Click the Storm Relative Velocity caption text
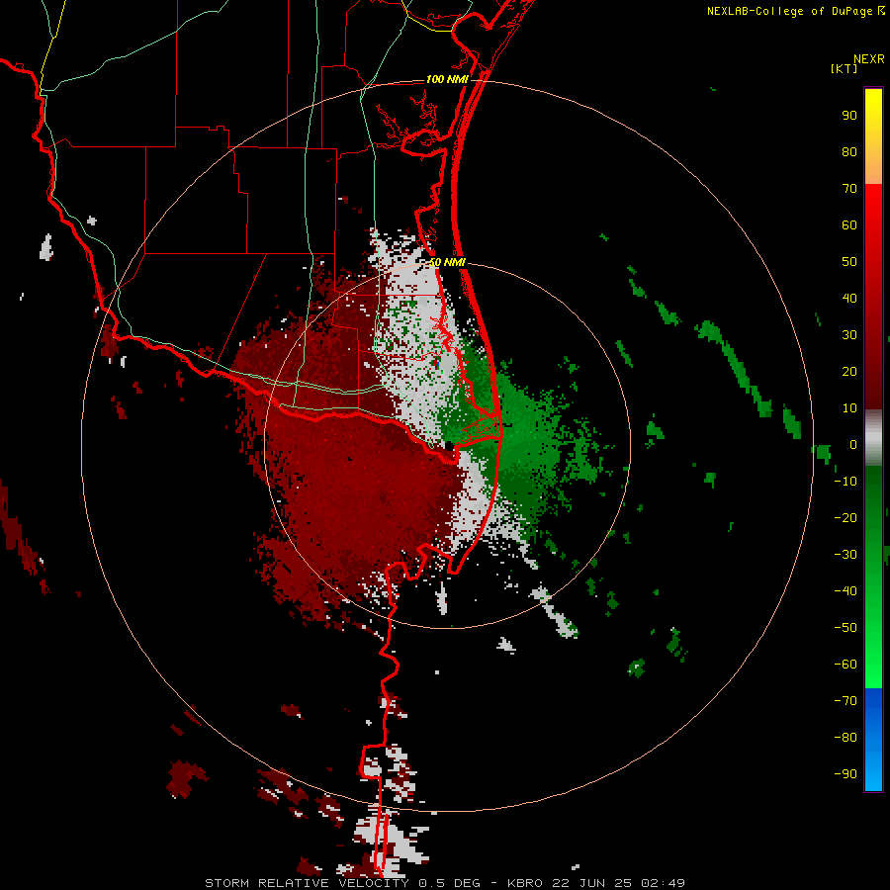 pos(307,883)
